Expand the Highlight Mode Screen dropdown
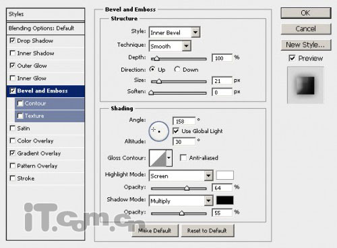337x248 pixels. (x=181, y=176)
